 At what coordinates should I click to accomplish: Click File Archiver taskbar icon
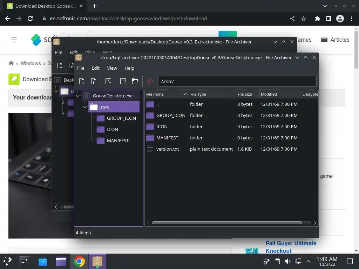(97, 261)
